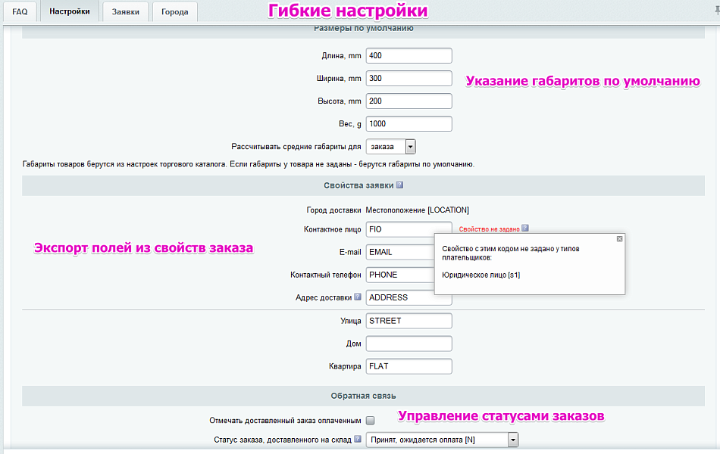The image size is (720, 454).
Task: Open the Заявки tab
Action: [x=124, y=11]
